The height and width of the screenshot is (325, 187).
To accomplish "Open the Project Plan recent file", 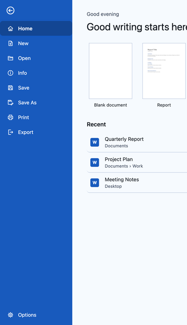I will coord(137,162).
